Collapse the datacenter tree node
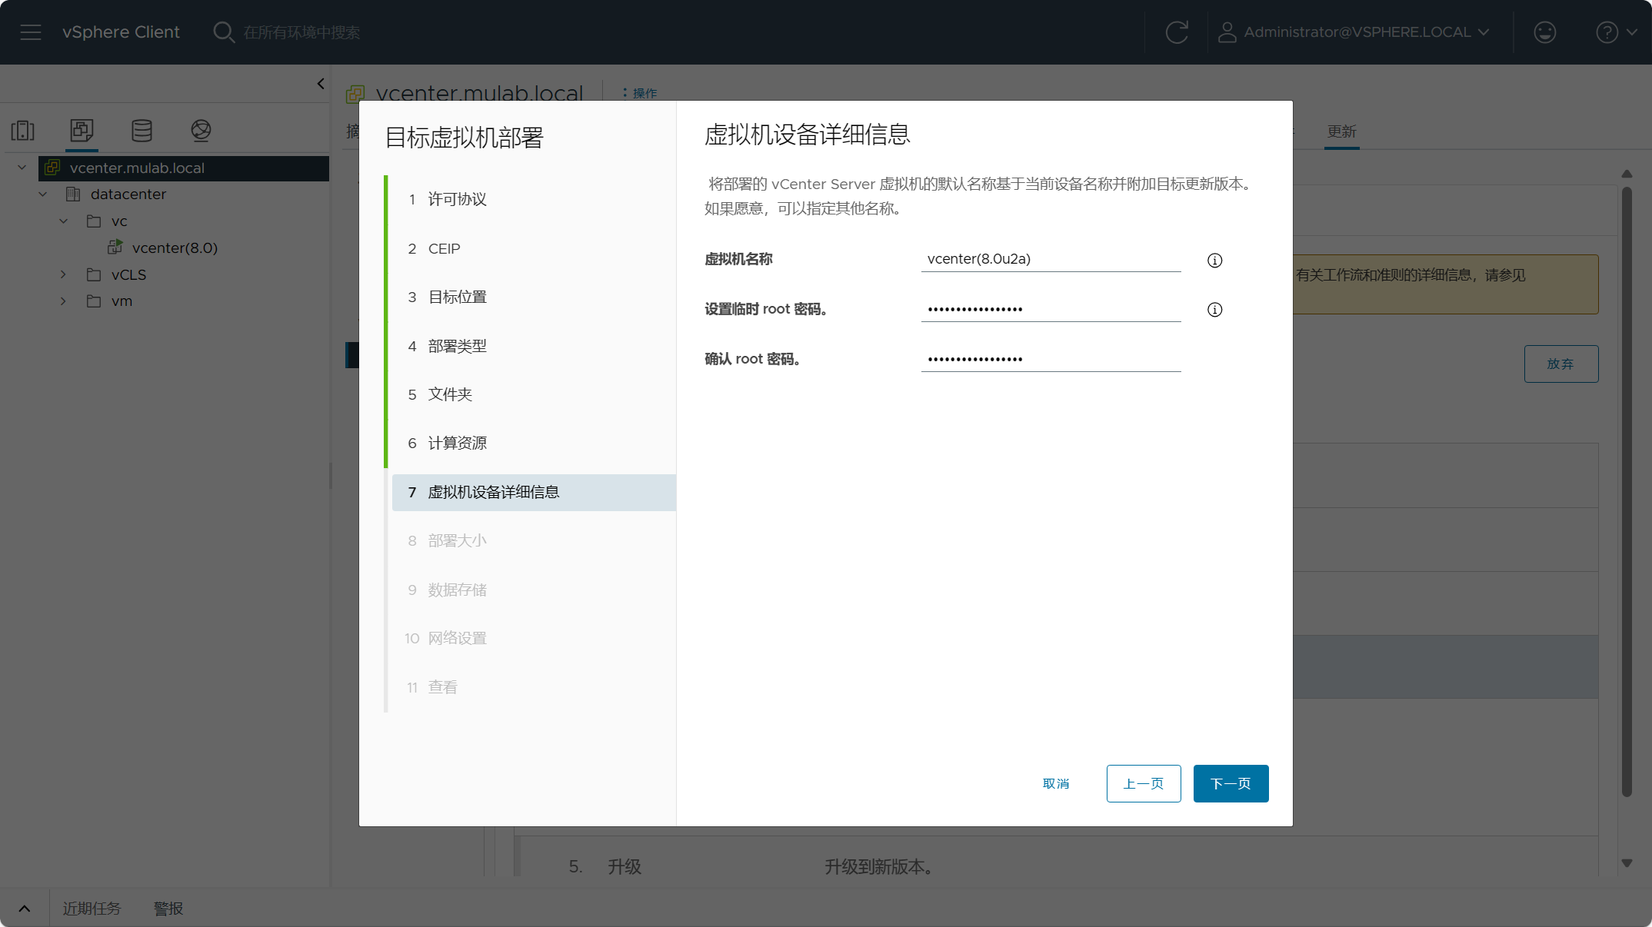 pos(43,194)
